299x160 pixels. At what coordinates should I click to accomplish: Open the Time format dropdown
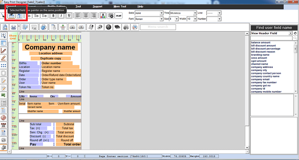point(195,13)
